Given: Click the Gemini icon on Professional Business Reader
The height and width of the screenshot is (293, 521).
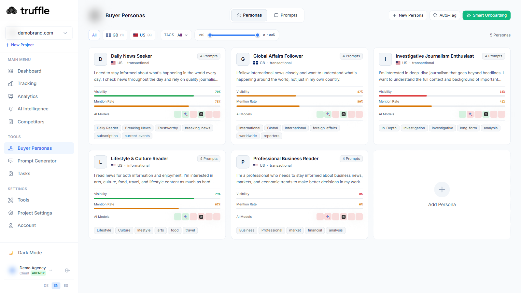Looking at the screenshot, I should 328,217.
